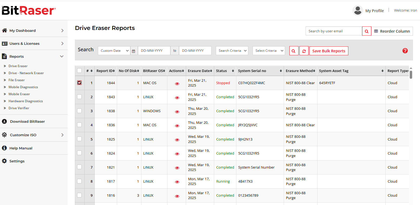Sort by BitRaser OS column arrows
Screen dimensions: 420x205
coord(164,71)
